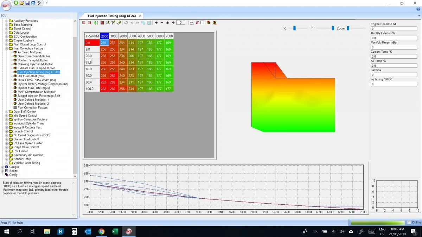This screenshot has width=422, height=237.
Task: Open a calibration file via the folder icon
Action: pos(21,2)
